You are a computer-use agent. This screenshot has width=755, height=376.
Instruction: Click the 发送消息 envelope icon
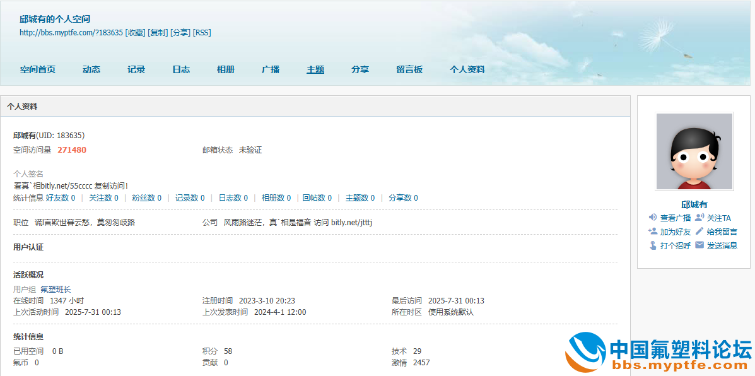pyautogui.click(x=699, y=245)
